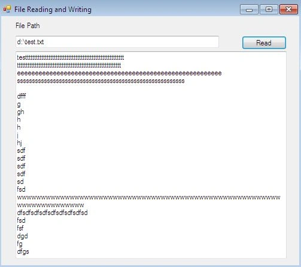Focus the file path field with d:\test.txt
This screenshot has width=301, height=267.
coord(117,42)
